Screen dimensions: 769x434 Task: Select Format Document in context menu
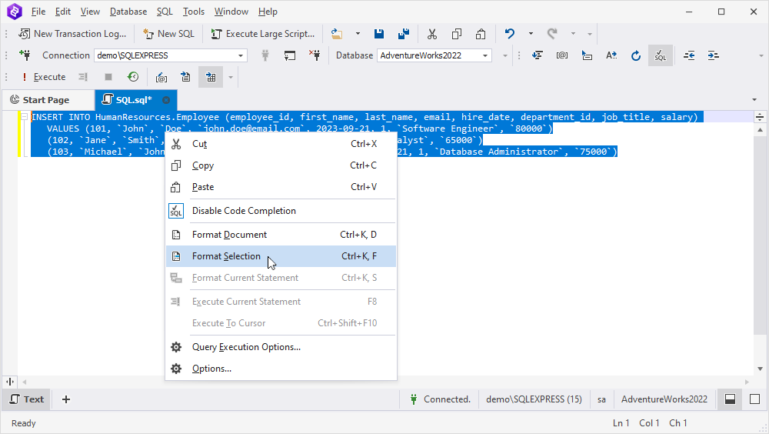(281, 235)
